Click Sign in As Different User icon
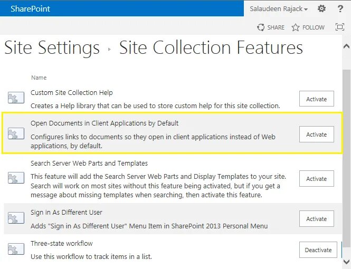This screenshot has height=269, width=351. 16,218
